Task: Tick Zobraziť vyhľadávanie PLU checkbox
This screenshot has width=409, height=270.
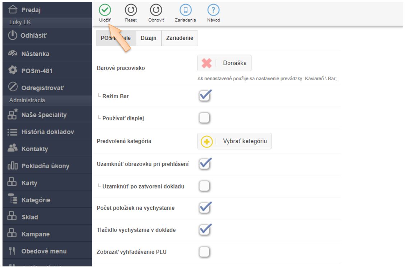Action: pos(204,252)
